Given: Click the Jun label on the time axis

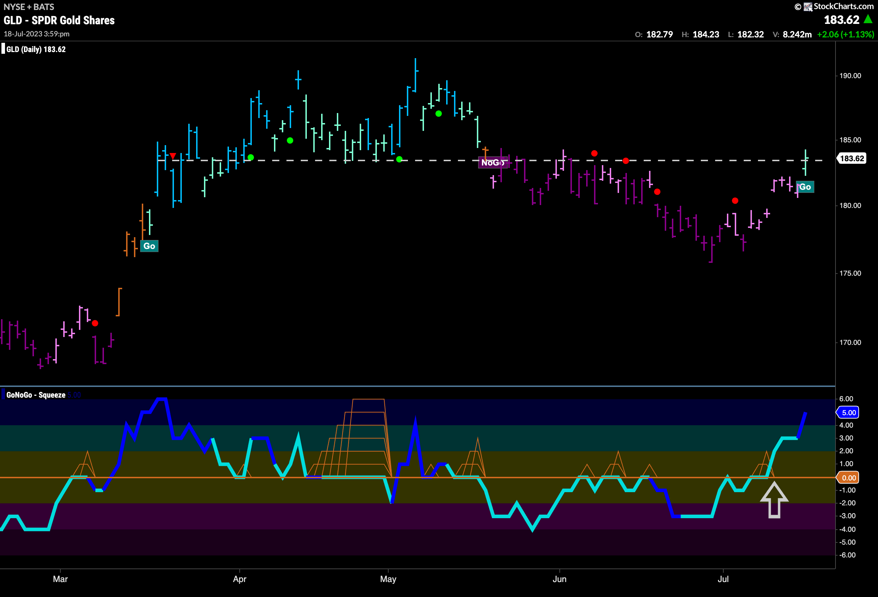Looking at the screenshot, I should [559, 579].
